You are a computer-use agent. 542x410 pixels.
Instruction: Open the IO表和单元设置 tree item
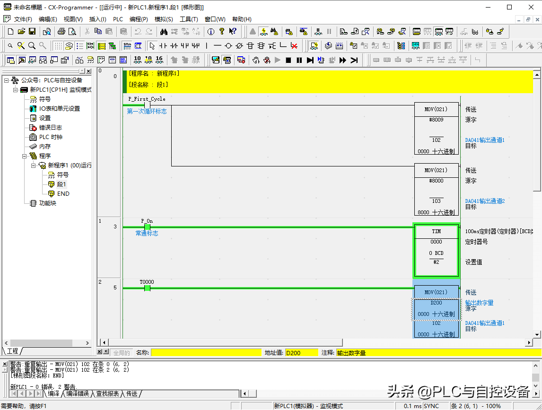click(59, 109)
